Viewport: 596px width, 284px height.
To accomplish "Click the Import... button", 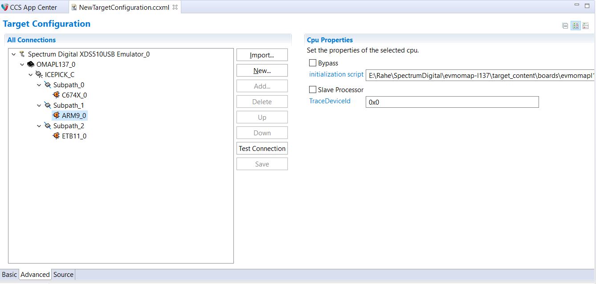I will [x=262, y=55].
